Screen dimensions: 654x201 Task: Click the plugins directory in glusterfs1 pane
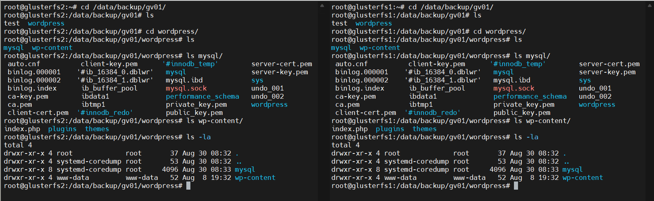click(x=390, y=129)
